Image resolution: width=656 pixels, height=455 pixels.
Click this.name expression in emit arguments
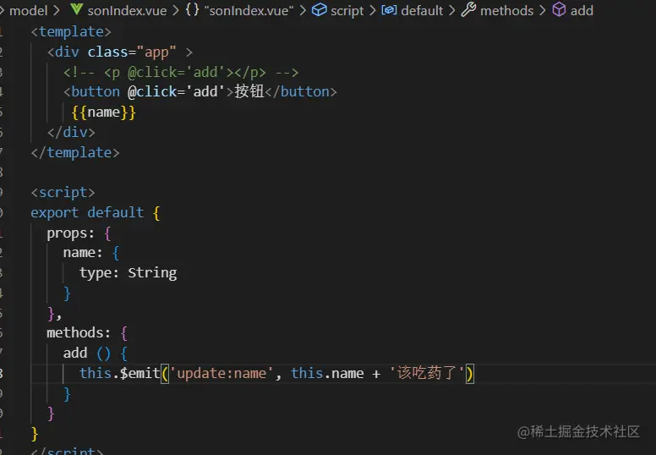327,373
